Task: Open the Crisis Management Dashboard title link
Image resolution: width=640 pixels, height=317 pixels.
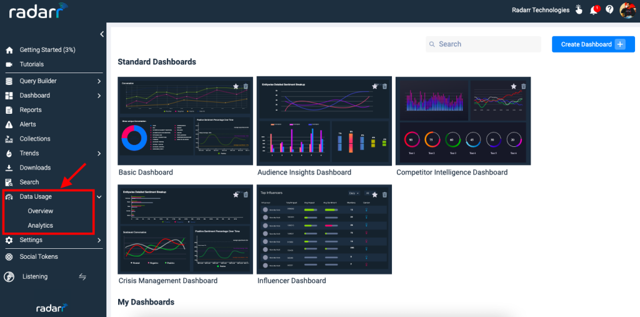Action: tap(167, 281)
